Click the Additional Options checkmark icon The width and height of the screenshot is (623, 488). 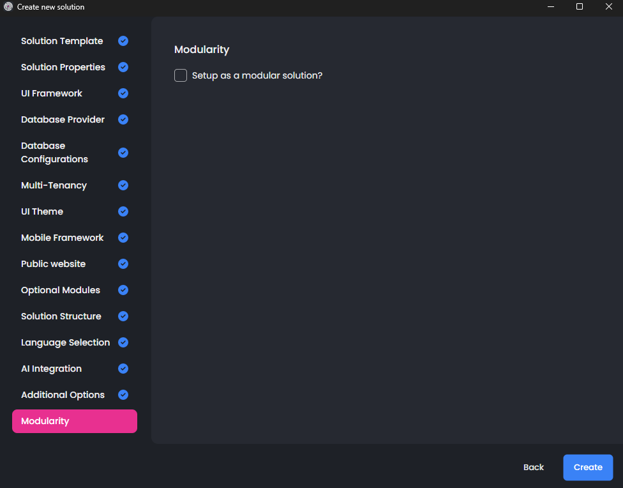(123, 395)
